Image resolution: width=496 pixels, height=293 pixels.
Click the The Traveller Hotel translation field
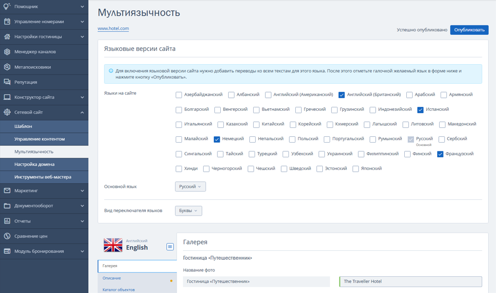pos(411,282)
